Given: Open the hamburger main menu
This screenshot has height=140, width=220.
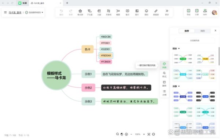Looking at the screenshot, I should coord(5,12).
